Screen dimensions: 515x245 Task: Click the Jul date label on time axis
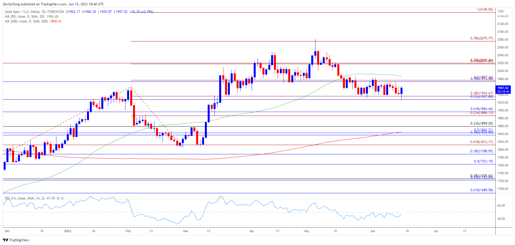(436, 231)
